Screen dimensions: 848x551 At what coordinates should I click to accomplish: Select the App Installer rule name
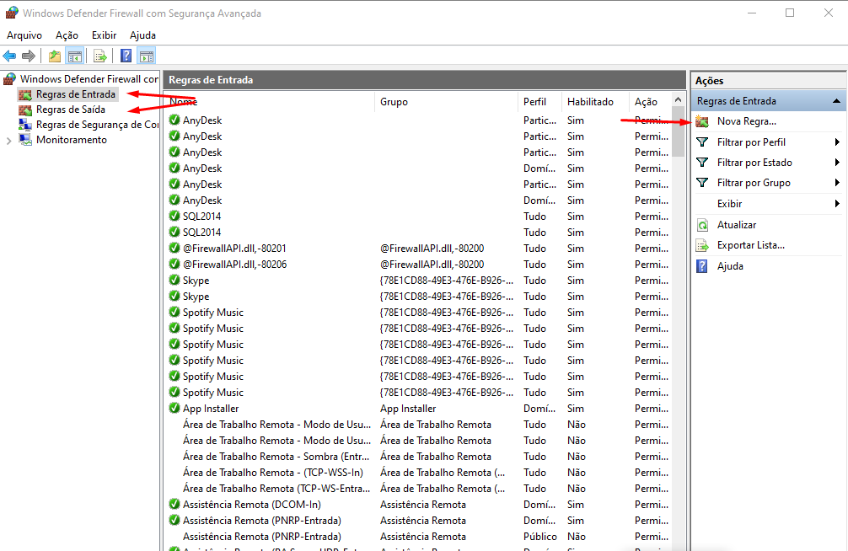tap(211, 409)
